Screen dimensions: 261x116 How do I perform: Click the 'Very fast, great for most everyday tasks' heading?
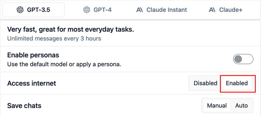coord(70,29)
